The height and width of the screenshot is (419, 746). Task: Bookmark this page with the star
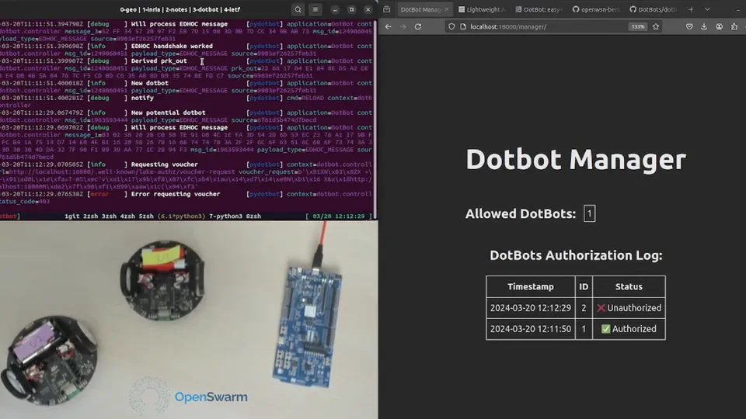656,26
